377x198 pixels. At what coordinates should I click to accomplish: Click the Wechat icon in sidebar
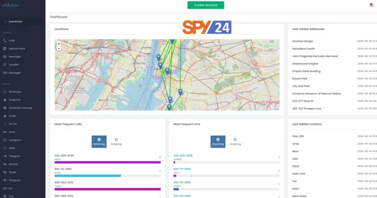5,164
